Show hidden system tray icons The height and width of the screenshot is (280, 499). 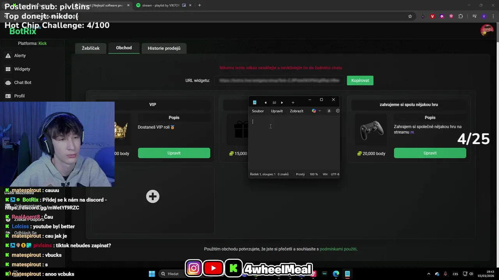[x=429, y=274]
